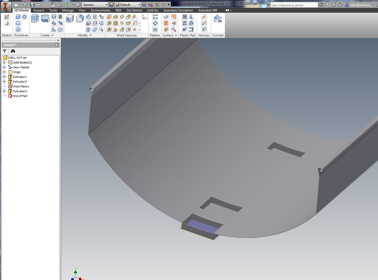This screenshot has width=378, height=280.
Task: Select the Hole tool
Action: 70,19
